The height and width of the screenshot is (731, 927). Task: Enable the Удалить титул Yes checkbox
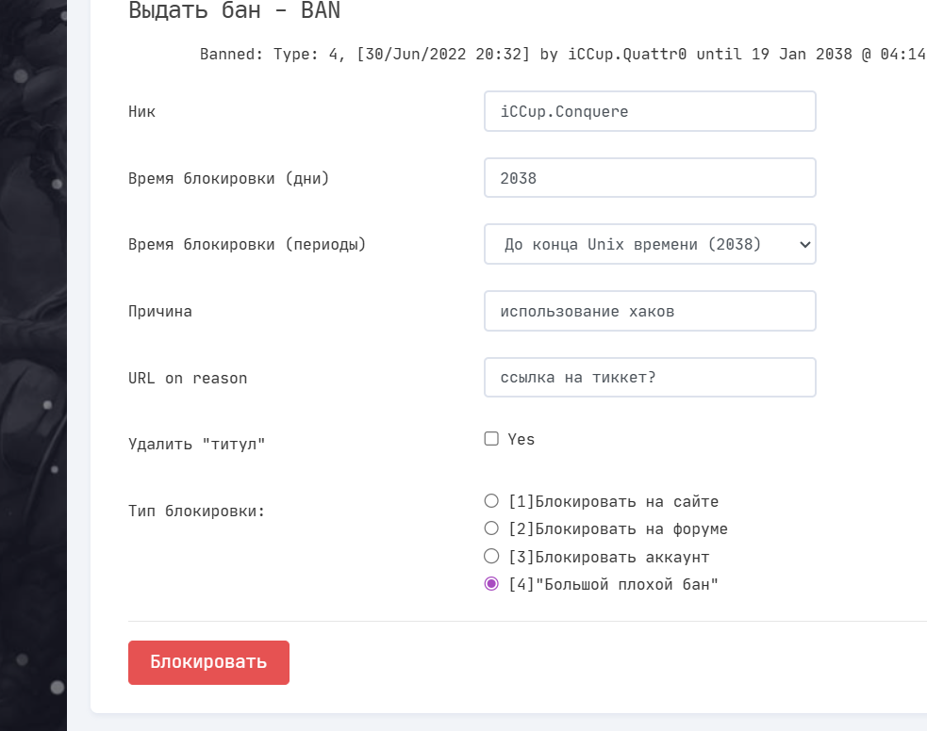tap(491, 439)
